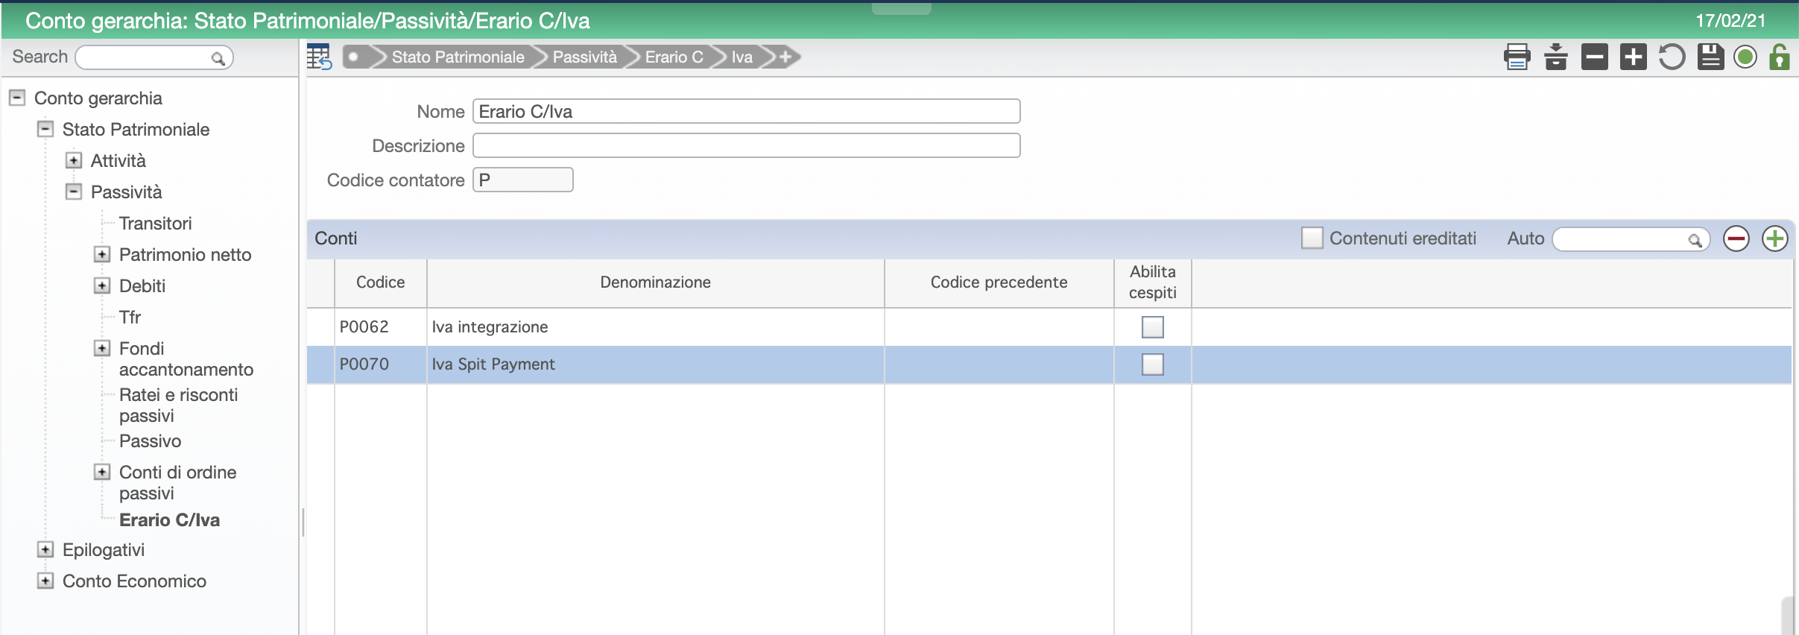1799x635 pixels.
Task: Click the date 17/02/21 in header
Action: 1730,21
